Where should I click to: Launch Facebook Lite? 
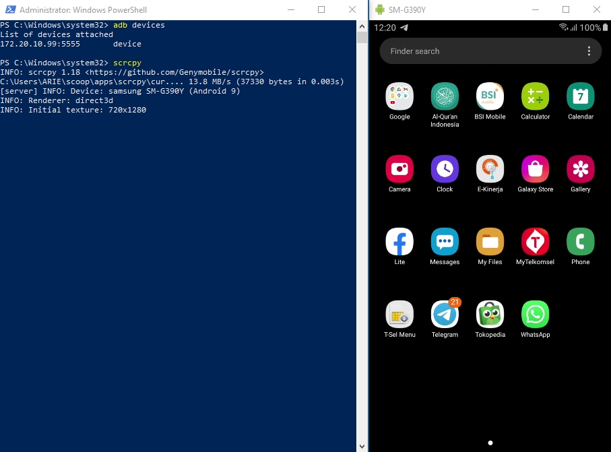[x=399, y=242]
